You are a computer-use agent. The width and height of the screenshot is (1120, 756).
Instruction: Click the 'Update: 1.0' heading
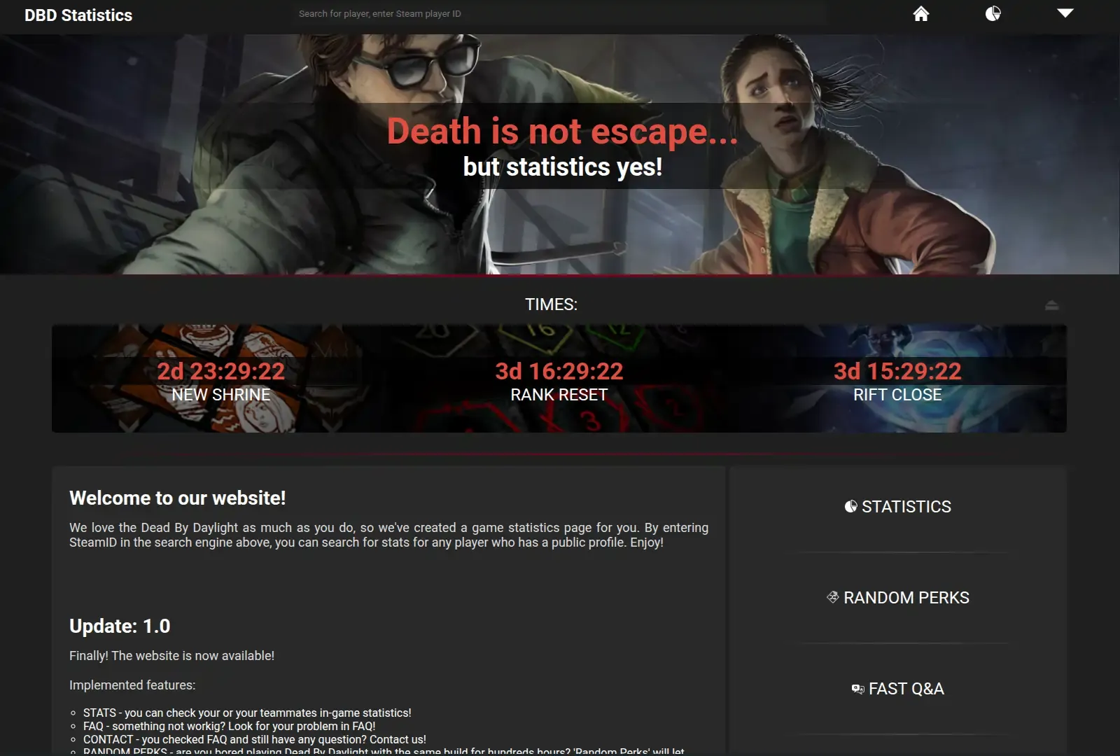[x=120, y=626]
